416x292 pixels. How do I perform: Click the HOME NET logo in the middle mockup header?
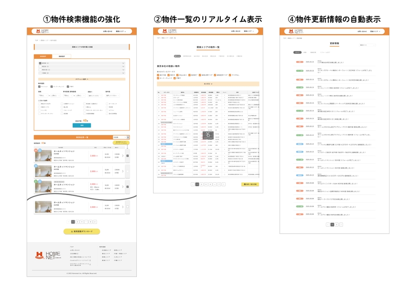coord(169,31)
